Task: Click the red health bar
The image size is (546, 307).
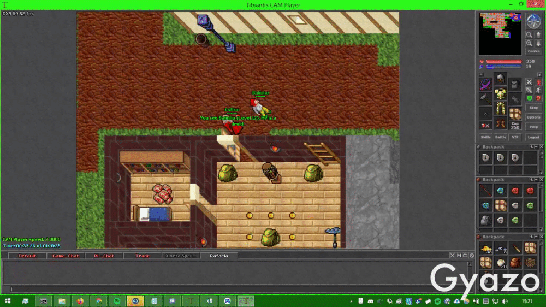Action: click(x=504, y=62)
